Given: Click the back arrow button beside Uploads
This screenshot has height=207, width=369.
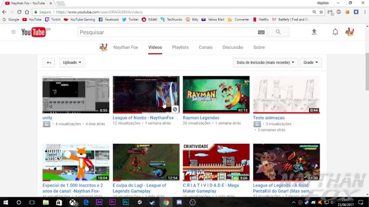Looking at the screenshot, I should tap(48, 63).
